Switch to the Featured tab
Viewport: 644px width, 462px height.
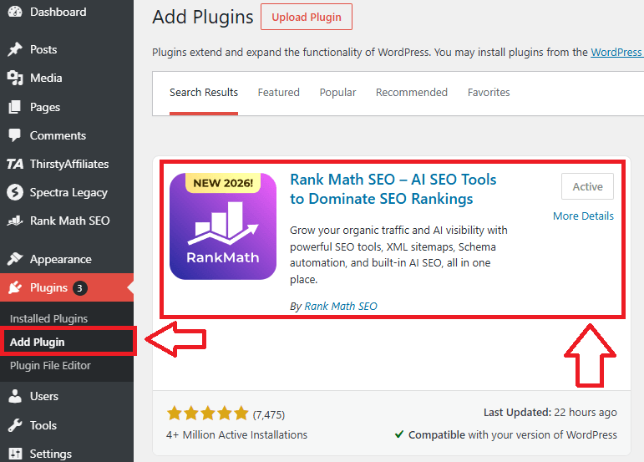coord(278,93)
